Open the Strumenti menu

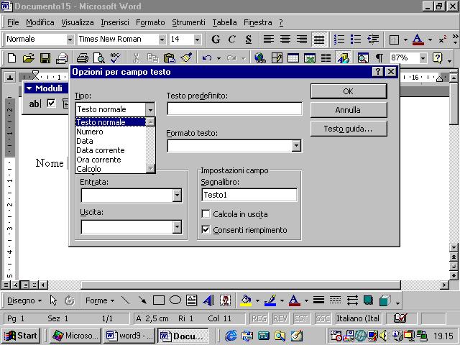tap(188, 22)
